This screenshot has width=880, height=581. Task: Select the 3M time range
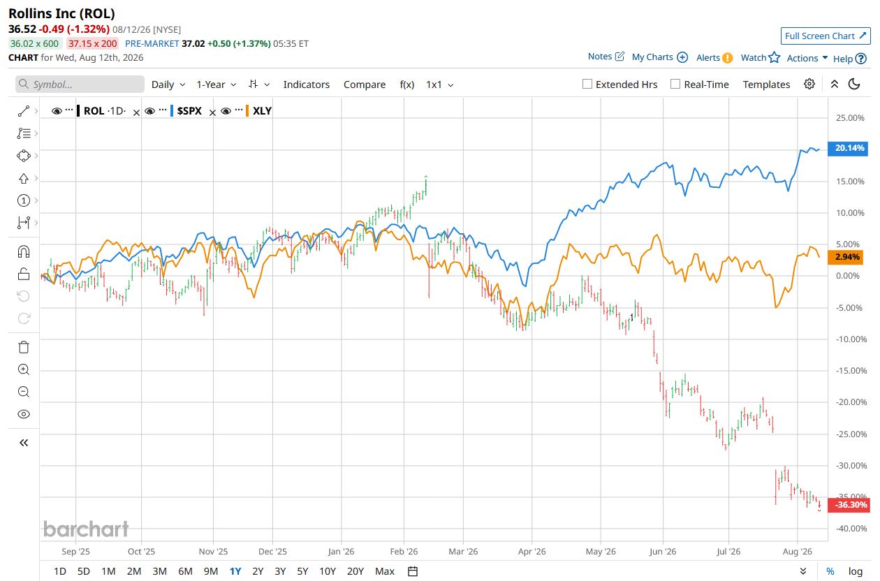(159, 571)
